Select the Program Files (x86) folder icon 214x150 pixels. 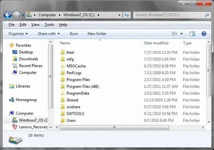(63, 87)
